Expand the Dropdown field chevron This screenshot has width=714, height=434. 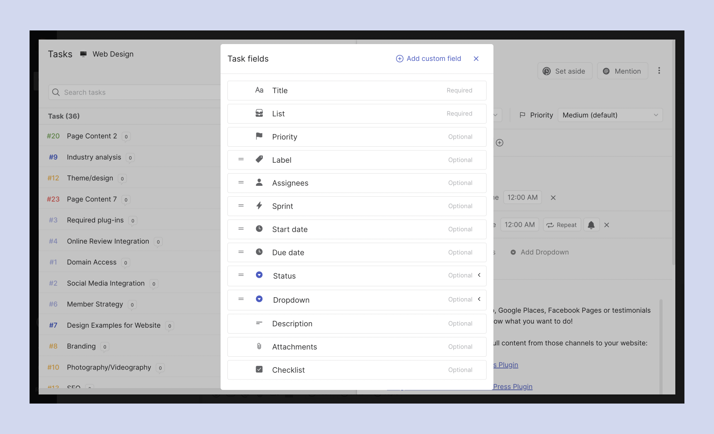[479, 299]
